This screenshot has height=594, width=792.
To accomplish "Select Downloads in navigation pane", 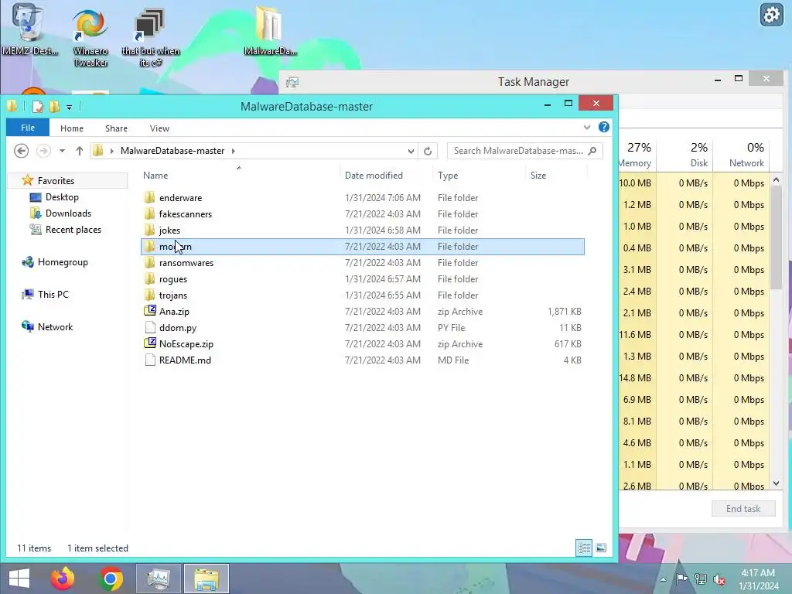I will 68,213.
